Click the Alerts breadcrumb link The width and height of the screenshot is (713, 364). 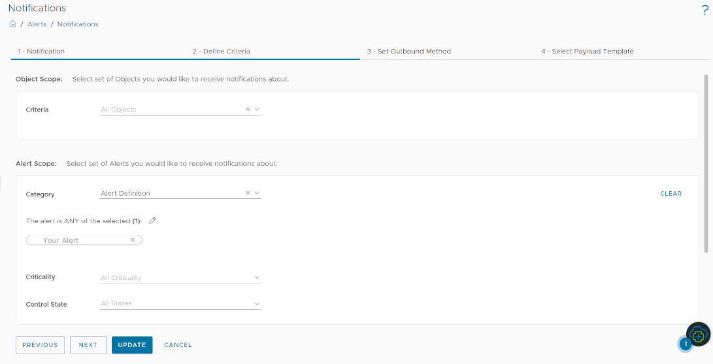pyautogui.click(x=37, y=24)
